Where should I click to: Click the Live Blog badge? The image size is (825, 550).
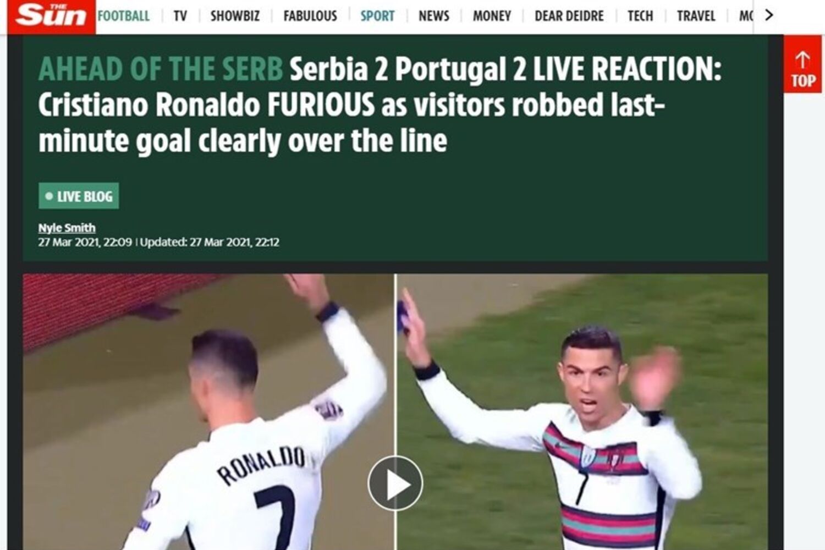pyautogui.click(x=79, y=196)
